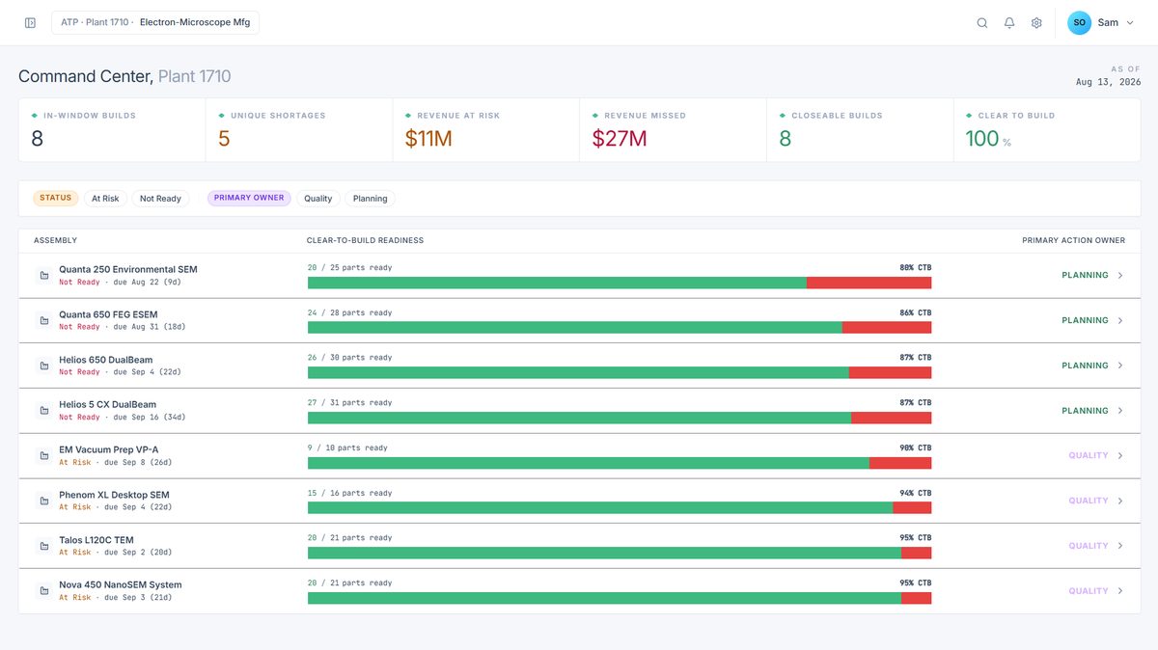
Task: Click folder icon for Helios 650 DualBeam
Action: tap(43, 366)
